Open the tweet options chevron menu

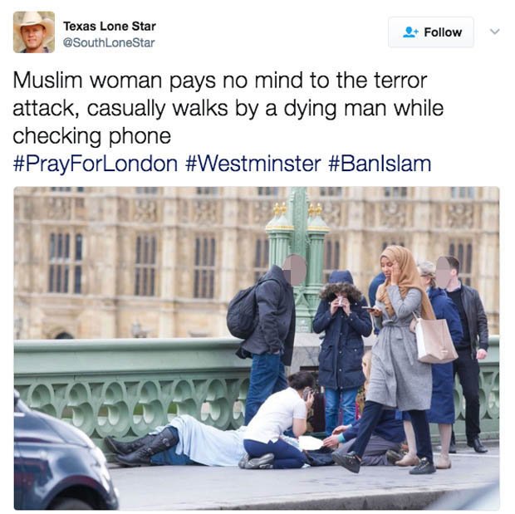(x=494, y=32)
